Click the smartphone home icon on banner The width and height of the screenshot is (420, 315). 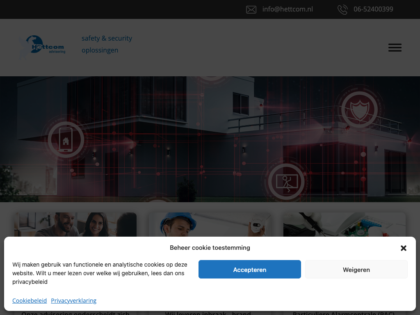pyautogui.click(x=66, y=140)
